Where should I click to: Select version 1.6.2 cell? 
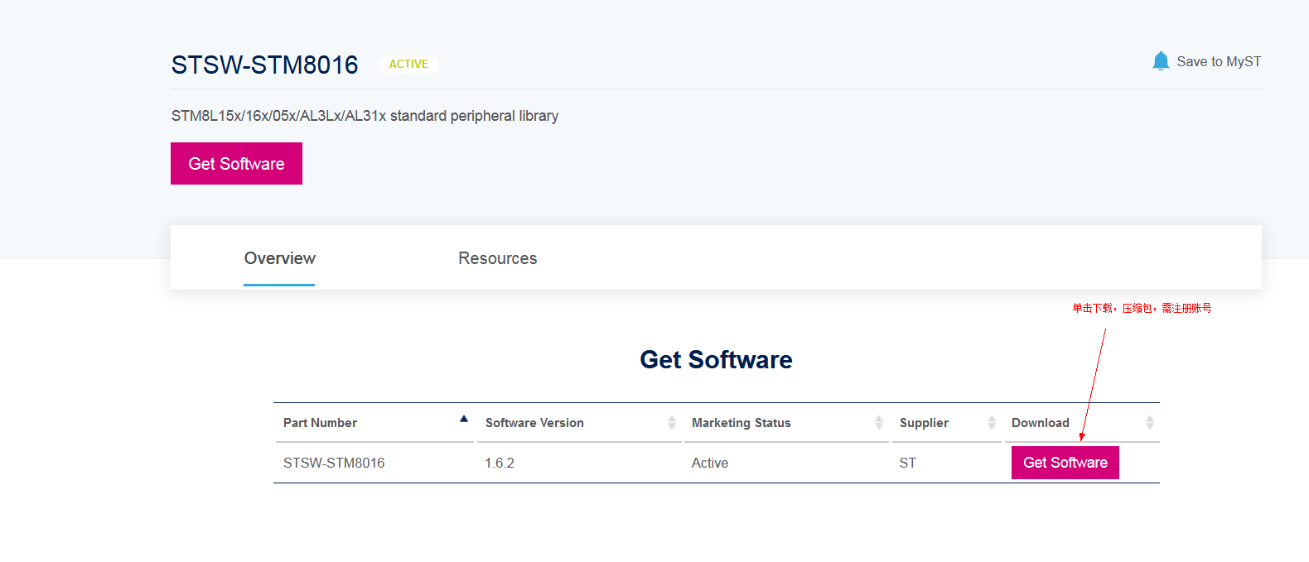coord(500,463)
